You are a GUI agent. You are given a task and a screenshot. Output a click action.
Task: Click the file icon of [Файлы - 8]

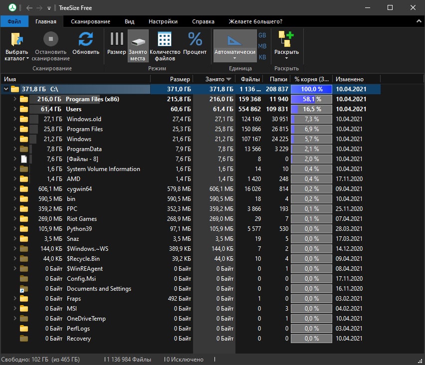[x=24, y=159]
